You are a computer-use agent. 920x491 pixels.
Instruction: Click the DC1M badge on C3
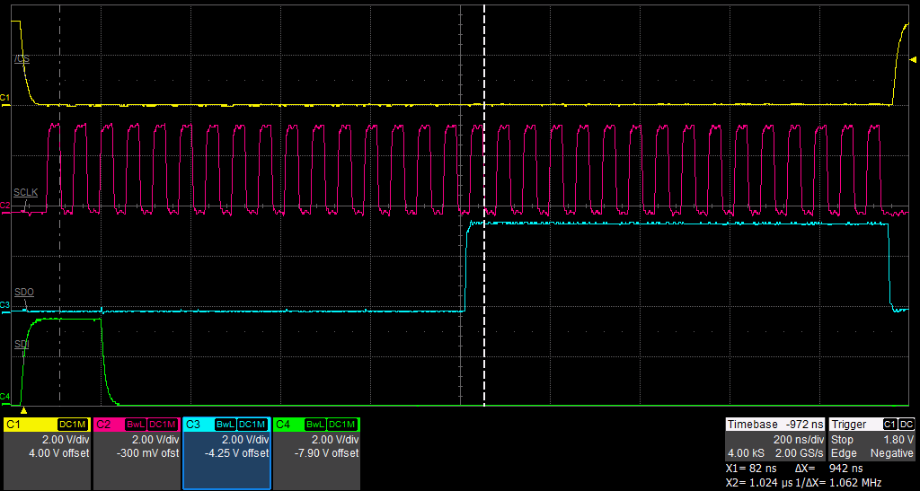click(x=252, y=425)
